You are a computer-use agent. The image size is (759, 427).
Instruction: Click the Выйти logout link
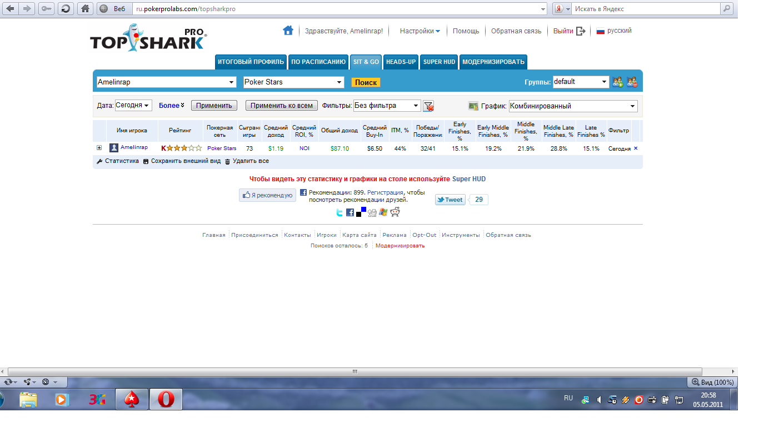563,31
